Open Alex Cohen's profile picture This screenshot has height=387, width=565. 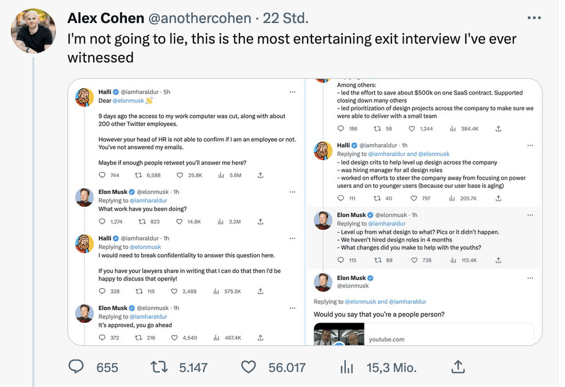[x=33, y=32]
